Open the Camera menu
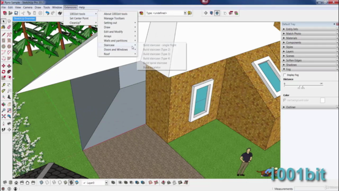 [x=28, y=7]
